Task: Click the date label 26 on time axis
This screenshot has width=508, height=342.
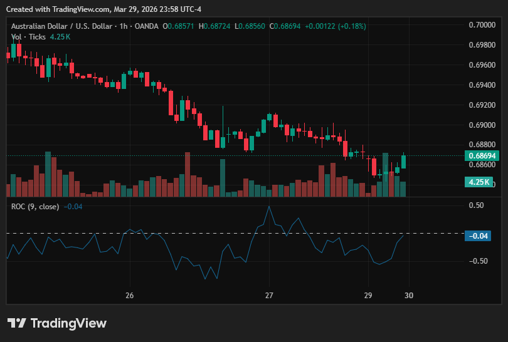Action: 130,296
